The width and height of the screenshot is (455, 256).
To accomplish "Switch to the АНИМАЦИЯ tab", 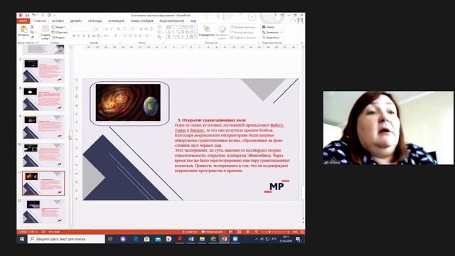I will 116,21.
